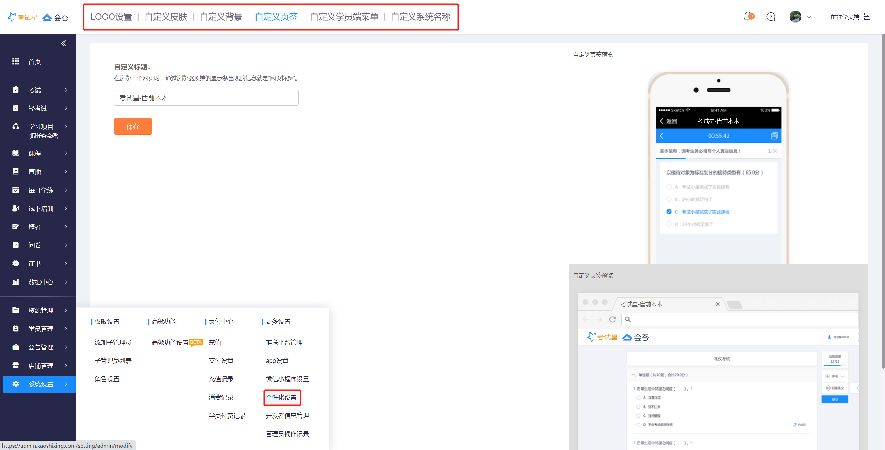Click the 证书 badge icon in sidebar
This screenshot has width=885, height=450.
pos(16,263)
